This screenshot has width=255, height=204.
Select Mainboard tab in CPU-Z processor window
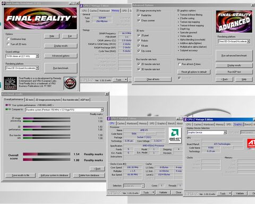[132, 123]
